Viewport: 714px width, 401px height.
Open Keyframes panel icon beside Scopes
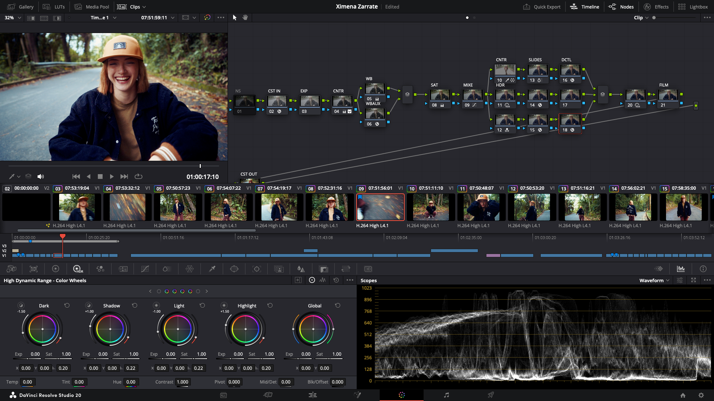click(659, 269)
